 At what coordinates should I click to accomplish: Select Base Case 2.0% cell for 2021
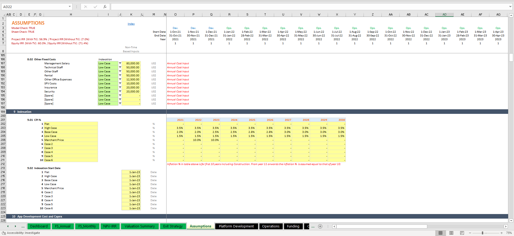point(175,132)
